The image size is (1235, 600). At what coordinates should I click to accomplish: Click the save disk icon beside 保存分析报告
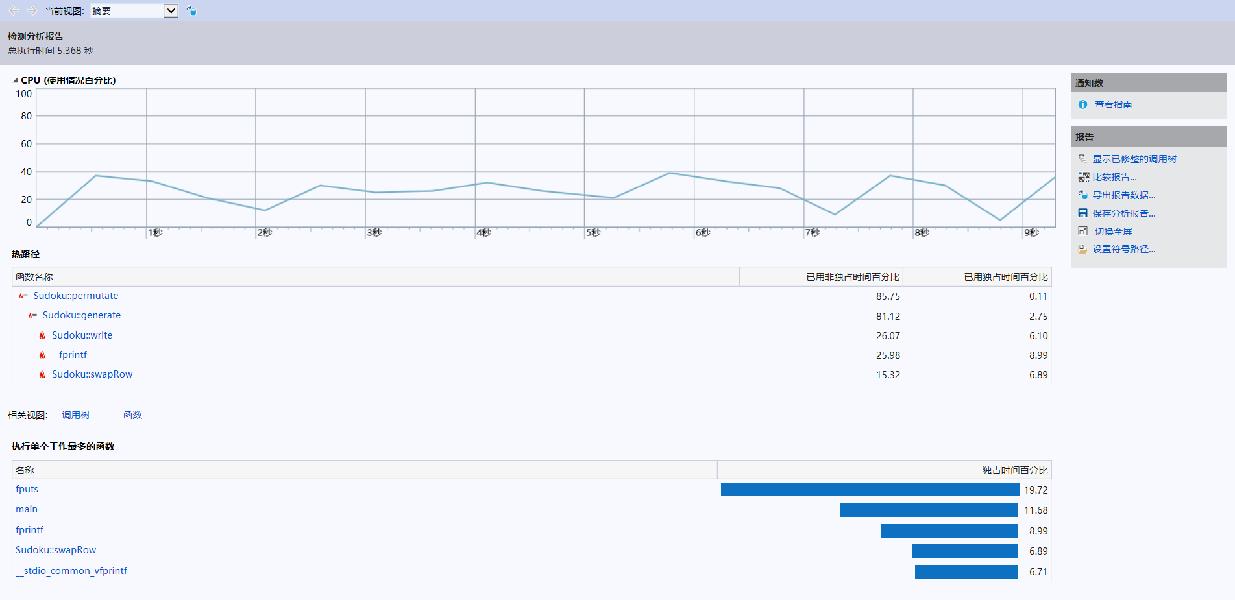point(1082,213)
